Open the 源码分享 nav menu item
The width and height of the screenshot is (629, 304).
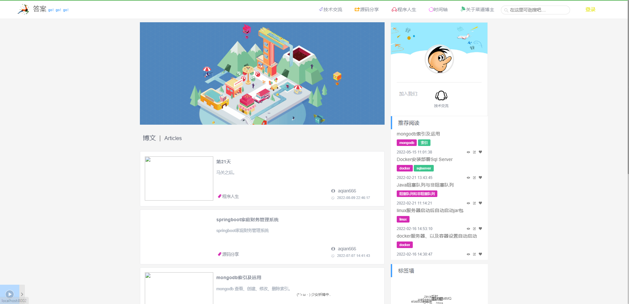click(x=367, y=9)
